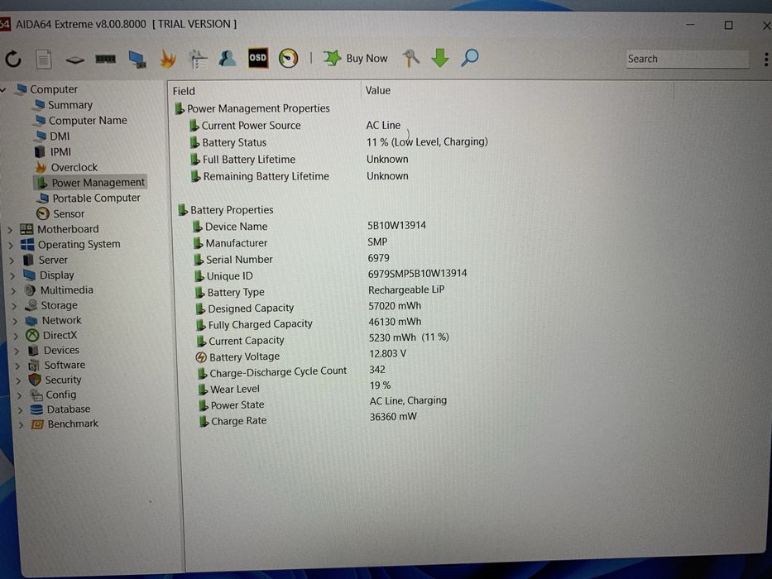Click the Buy Now button
This screenshot has height=579, width=772.
(356, 58)
